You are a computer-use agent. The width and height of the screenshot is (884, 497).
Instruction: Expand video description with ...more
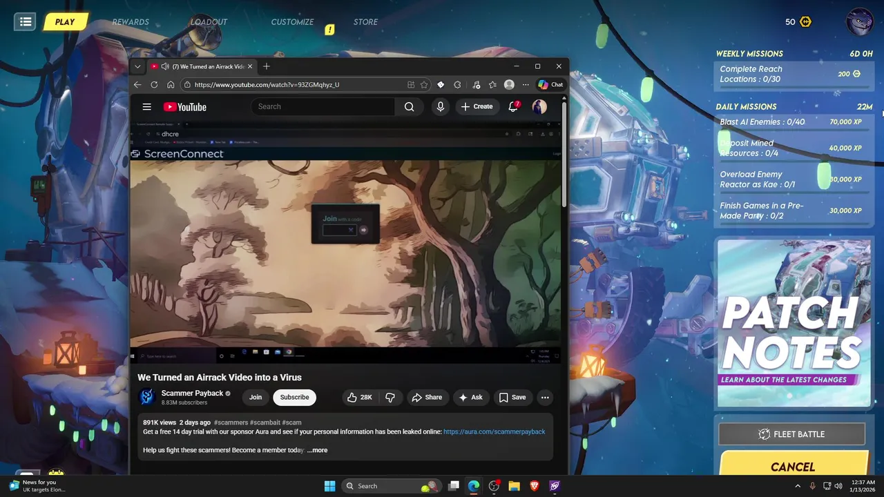click(318, 450)
